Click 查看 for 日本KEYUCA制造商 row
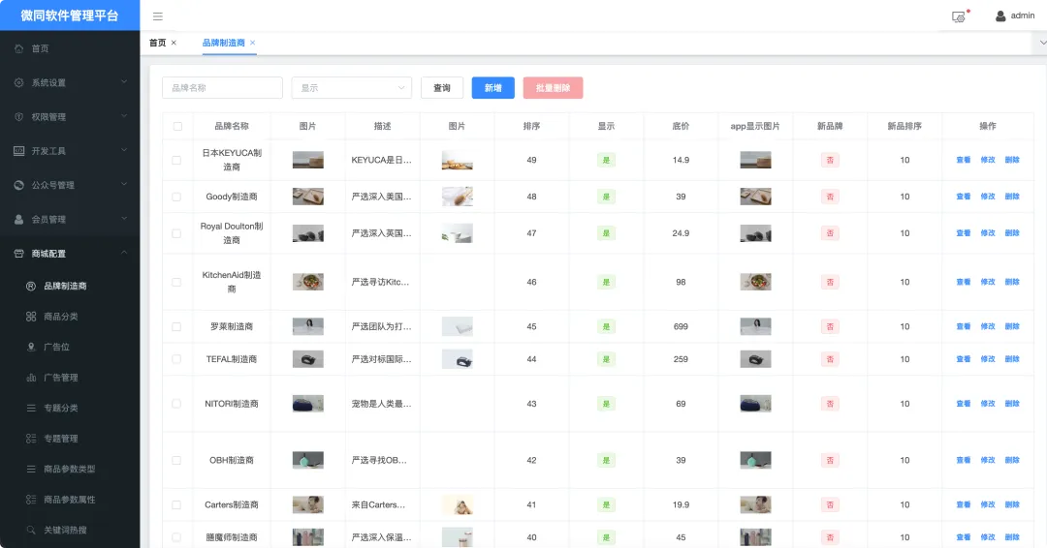The width and height of the screenshot is (1047, 548). [964, 160]
